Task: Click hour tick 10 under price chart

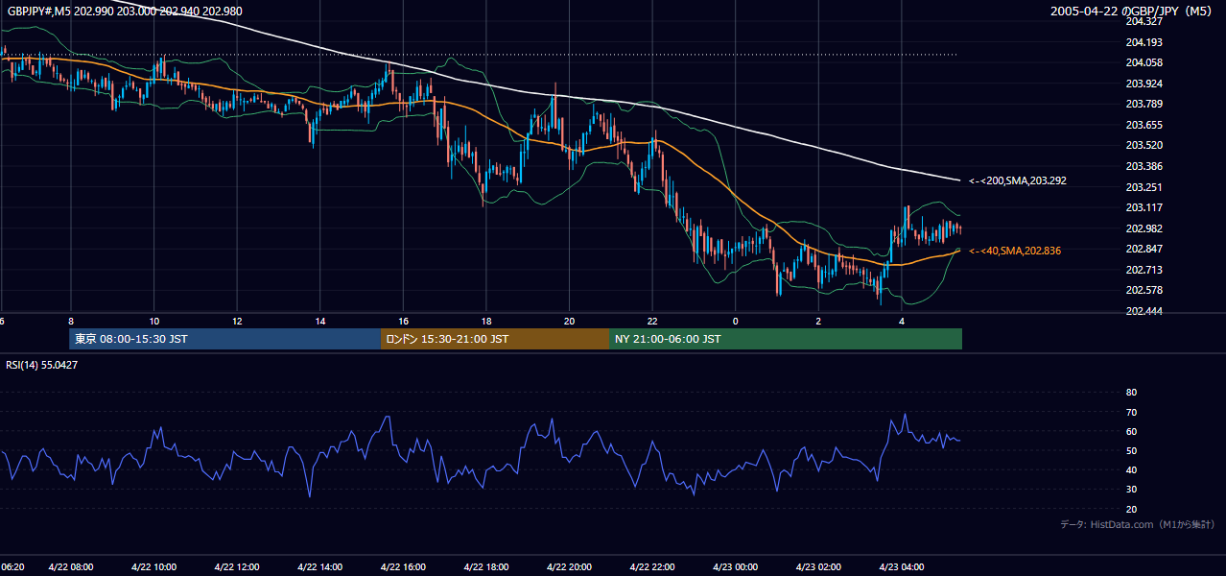Action: point(153,321)
